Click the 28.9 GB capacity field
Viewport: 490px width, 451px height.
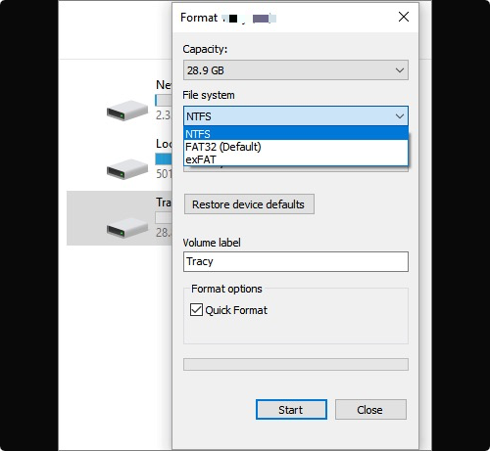tap(296, 70)
